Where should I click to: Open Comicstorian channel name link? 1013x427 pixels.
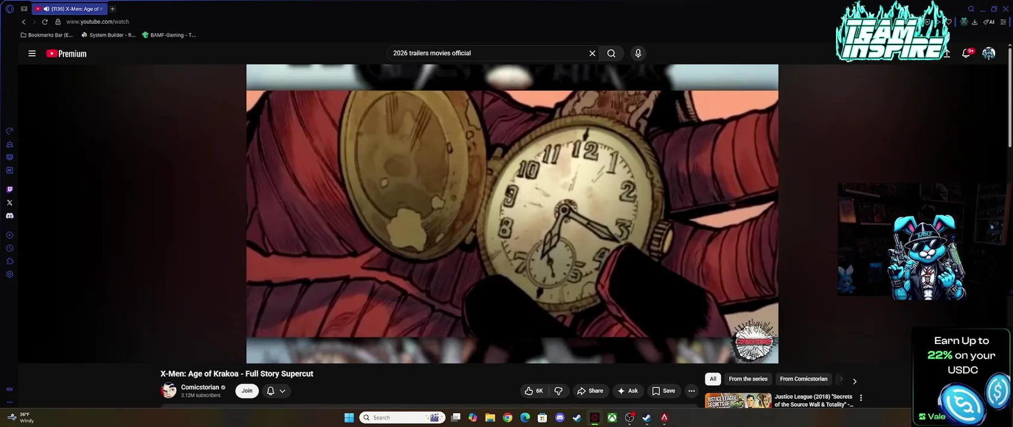point(200,387)
